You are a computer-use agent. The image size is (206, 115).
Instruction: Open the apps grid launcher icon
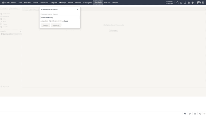[203, 3]
